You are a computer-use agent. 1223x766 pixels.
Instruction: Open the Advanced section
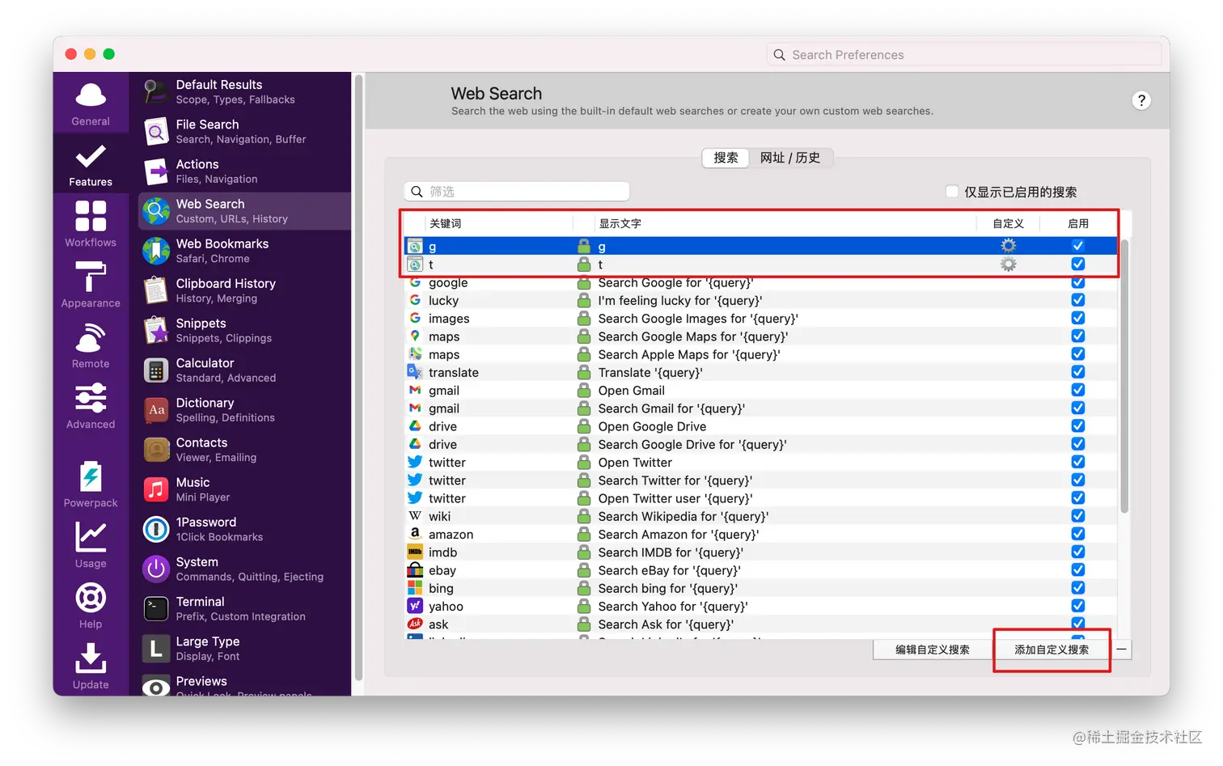(91, 406)
